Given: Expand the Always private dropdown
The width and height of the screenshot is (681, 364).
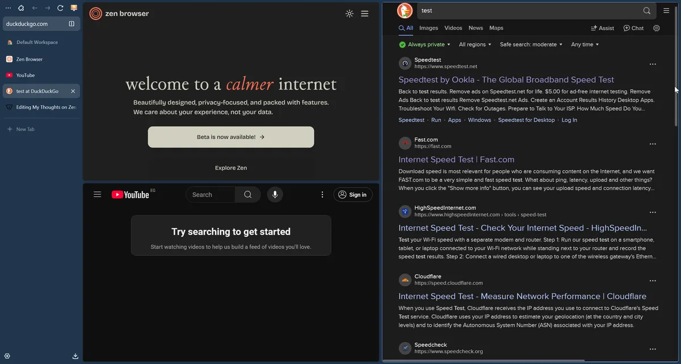Looking at the screenshot, I should pos(424,44).
